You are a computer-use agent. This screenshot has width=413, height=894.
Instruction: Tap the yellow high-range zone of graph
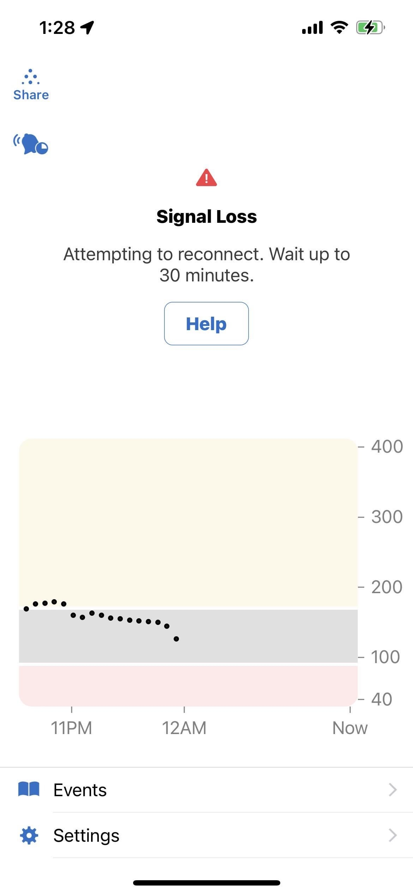[x=188, y=512]
